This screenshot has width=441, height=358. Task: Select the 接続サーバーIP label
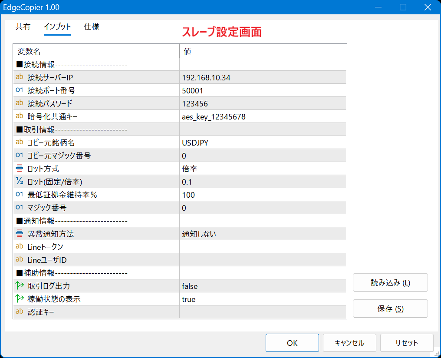coord(50,77)
